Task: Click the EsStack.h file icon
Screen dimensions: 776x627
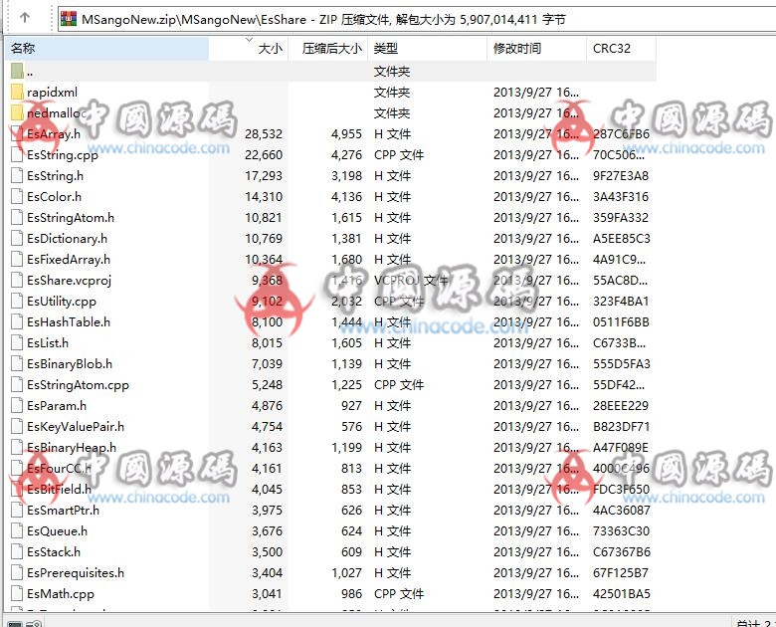Action: pos(17,551)
